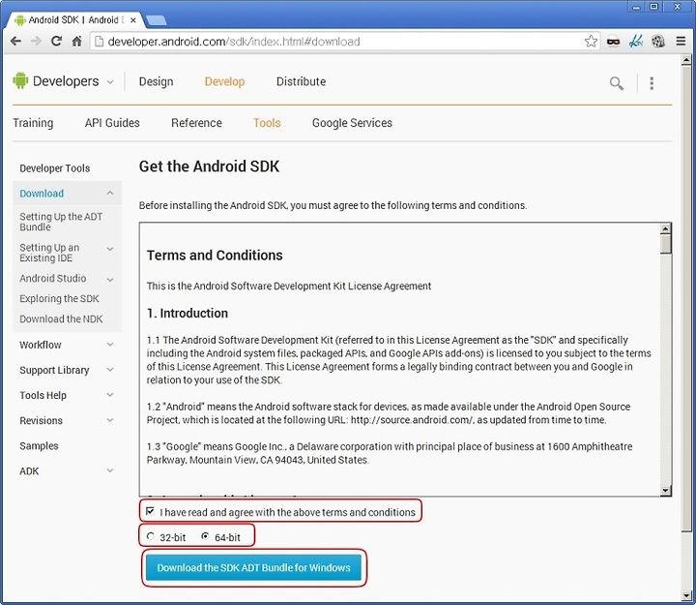
Task: Open the Exploring the SDK link
Action: tap(59, 299)
